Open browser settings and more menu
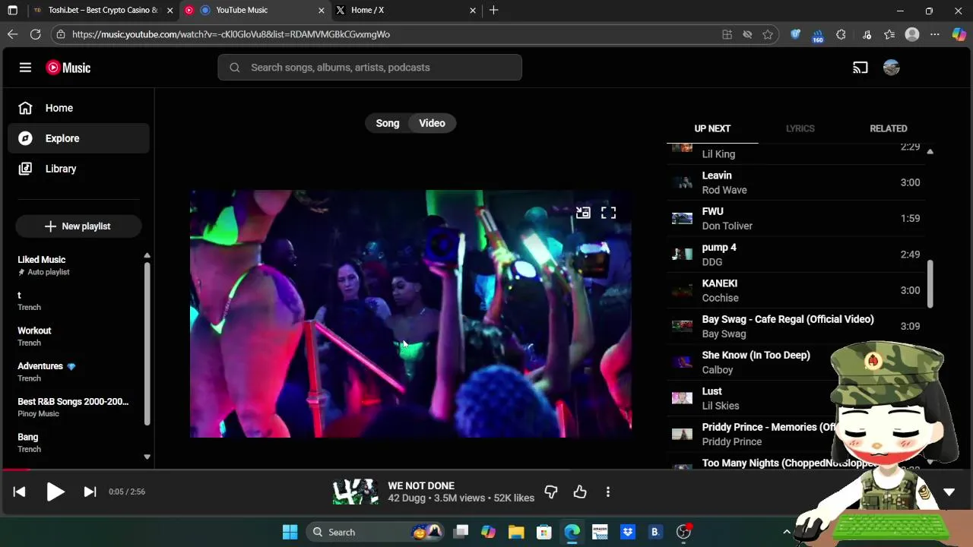973x547 pixels. tap(935, 34)
